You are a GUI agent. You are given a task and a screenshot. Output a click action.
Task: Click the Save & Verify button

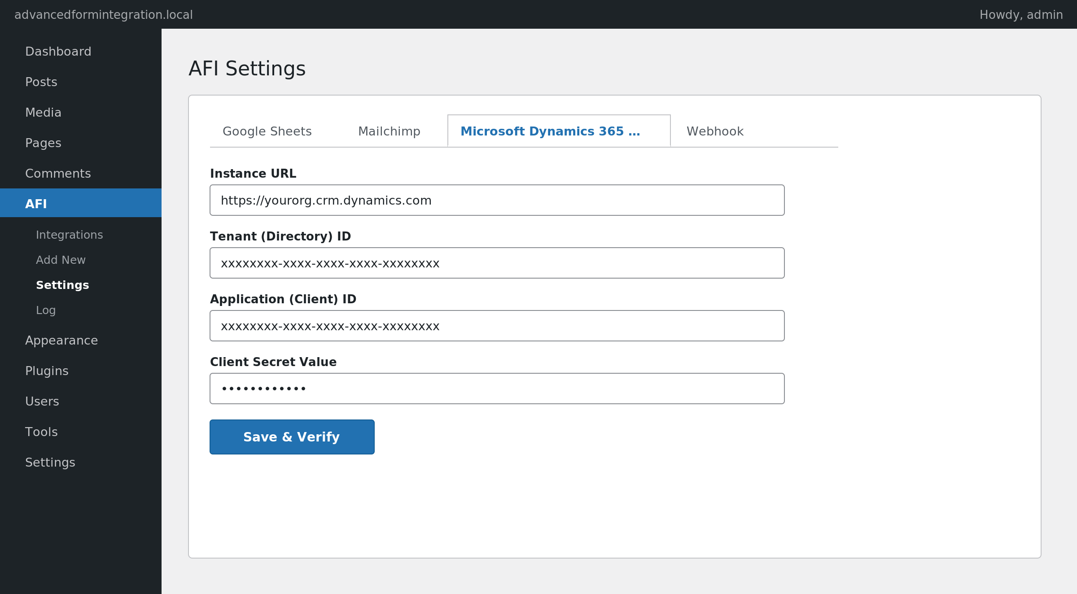[x=292, y=437]
